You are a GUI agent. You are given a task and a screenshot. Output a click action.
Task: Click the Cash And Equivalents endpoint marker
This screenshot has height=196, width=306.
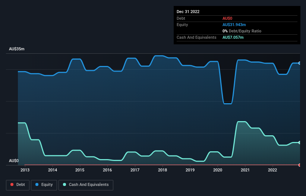300,143
